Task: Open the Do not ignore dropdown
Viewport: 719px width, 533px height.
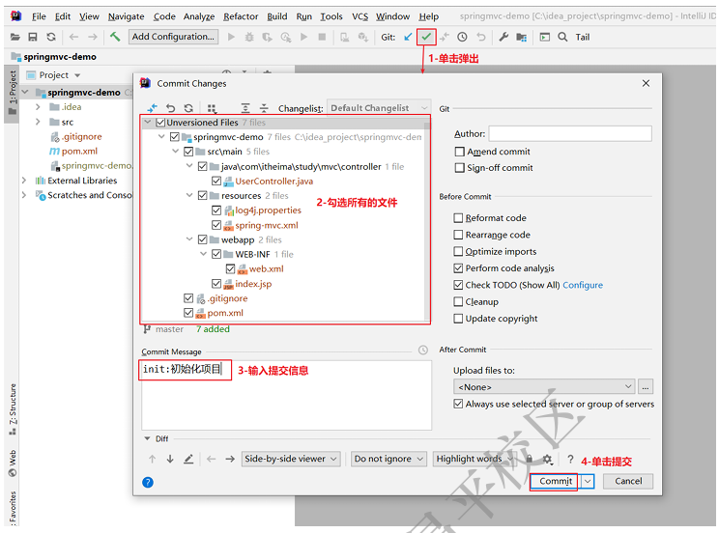Action: [388, 459]
